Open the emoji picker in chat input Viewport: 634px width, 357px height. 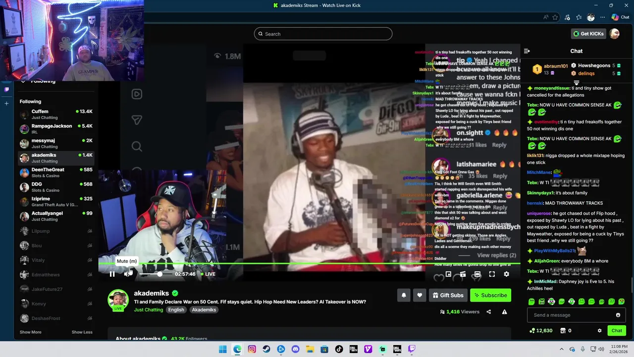tap(618, 315)
